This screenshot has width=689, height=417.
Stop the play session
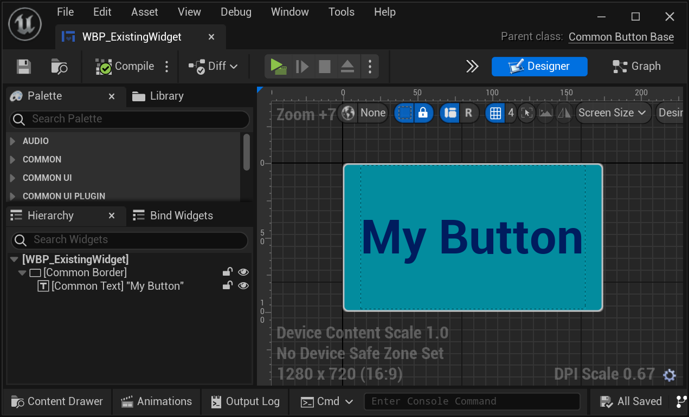click(x=324, y=67)
